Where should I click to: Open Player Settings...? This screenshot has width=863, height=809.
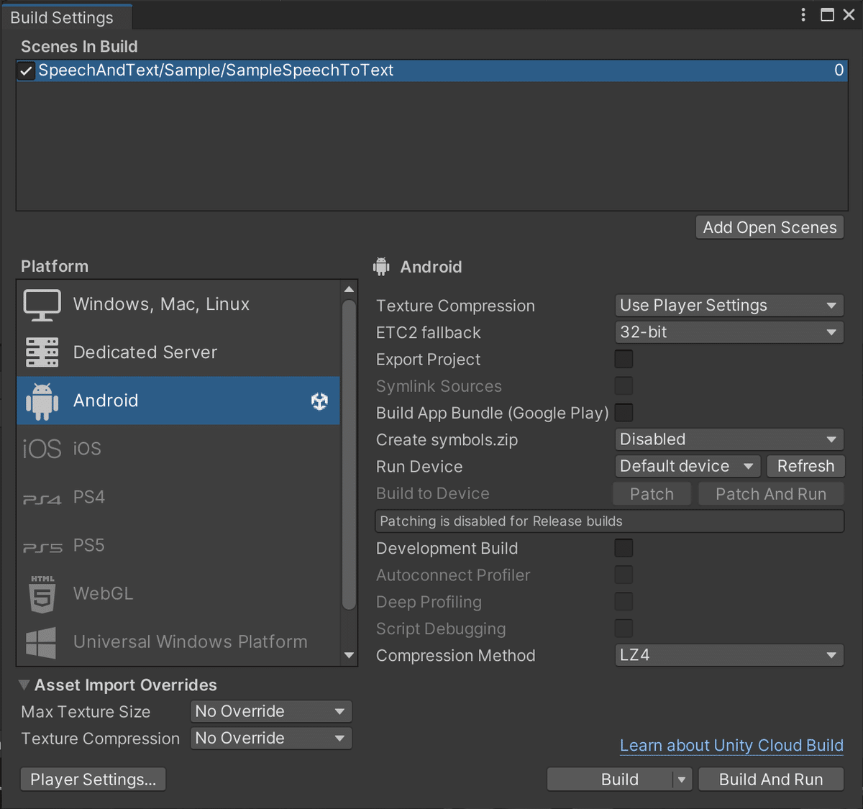click(x=93, y=780)
